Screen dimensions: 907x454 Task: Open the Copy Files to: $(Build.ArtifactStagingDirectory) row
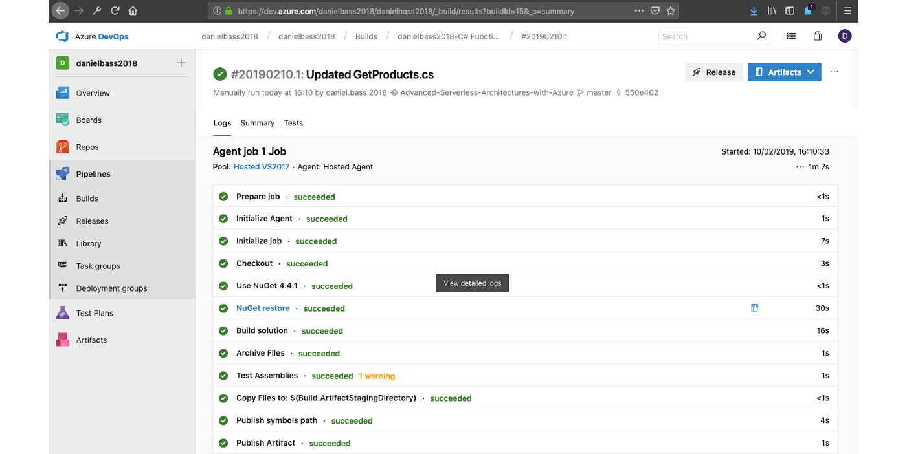tap(525, 398)
